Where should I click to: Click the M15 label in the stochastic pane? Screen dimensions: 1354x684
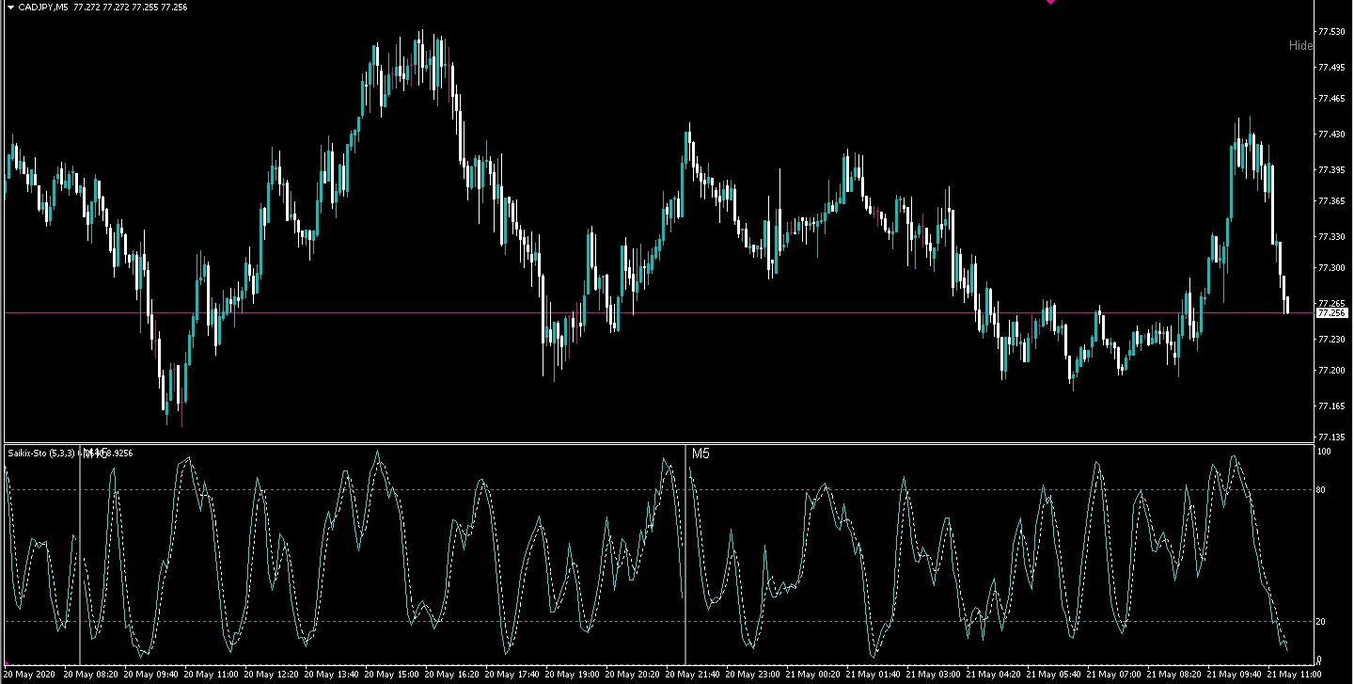96,453
